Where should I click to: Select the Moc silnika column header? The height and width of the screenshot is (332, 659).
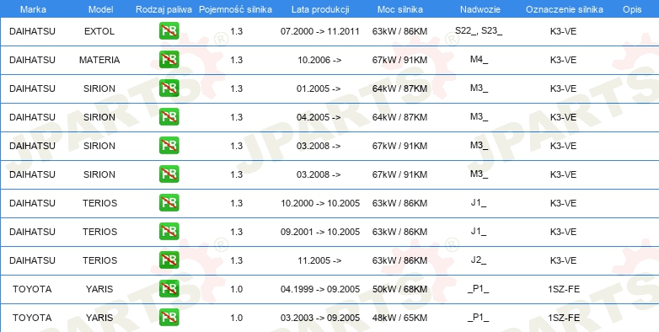point(400,9)
